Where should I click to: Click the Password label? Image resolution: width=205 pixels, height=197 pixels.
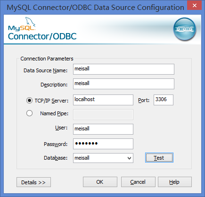pyautogui.click(x=56, y=144)
